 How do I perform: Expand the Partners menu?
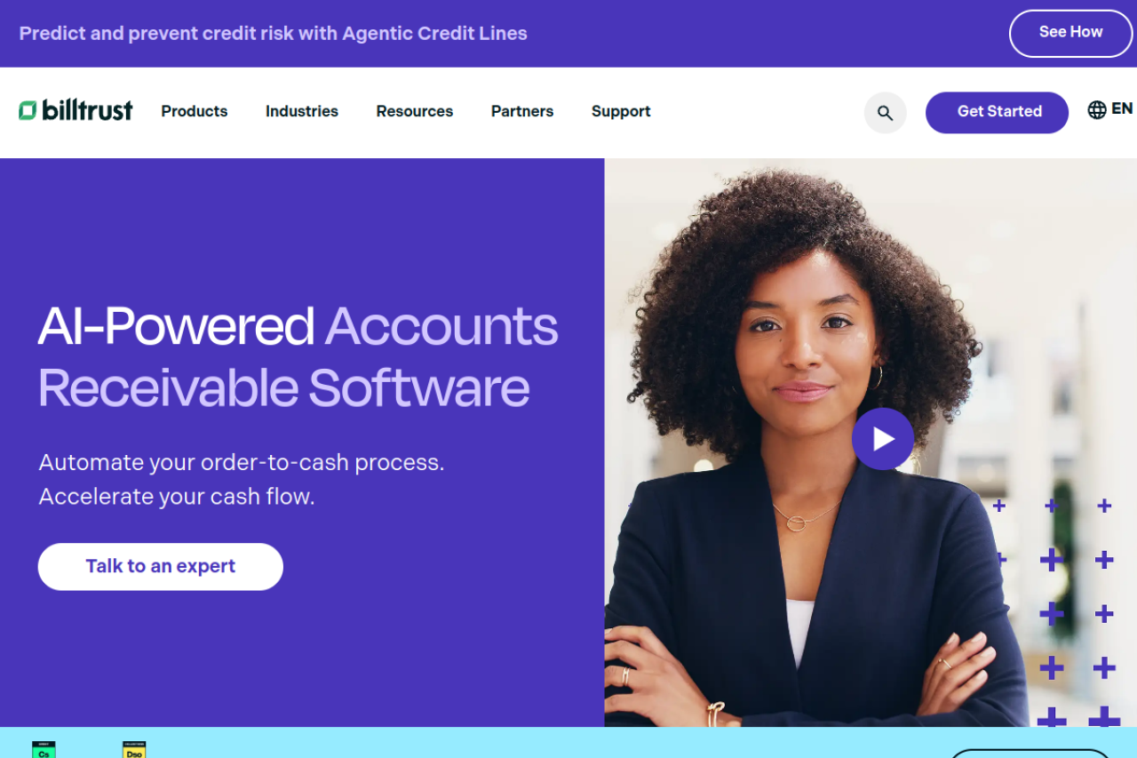[522, 111]
